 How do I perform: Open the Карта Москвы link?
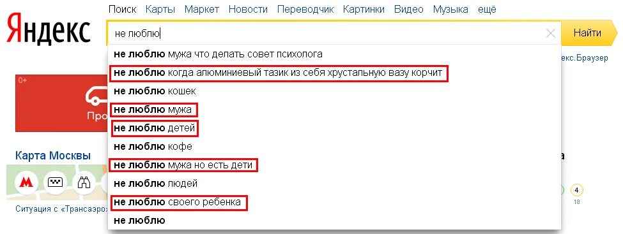[53, 156]
